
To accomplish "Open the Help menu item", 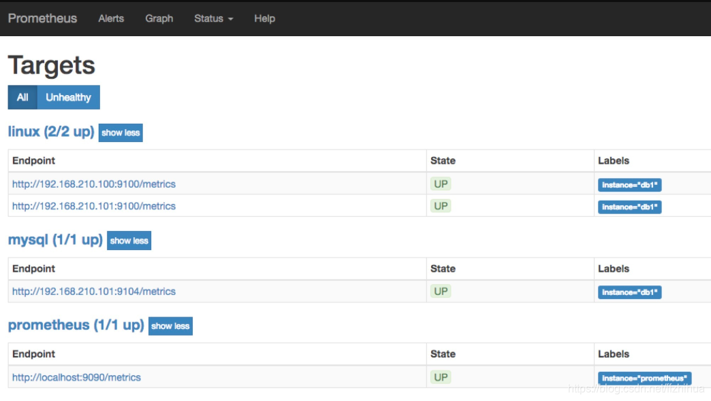I will [264, 18].
